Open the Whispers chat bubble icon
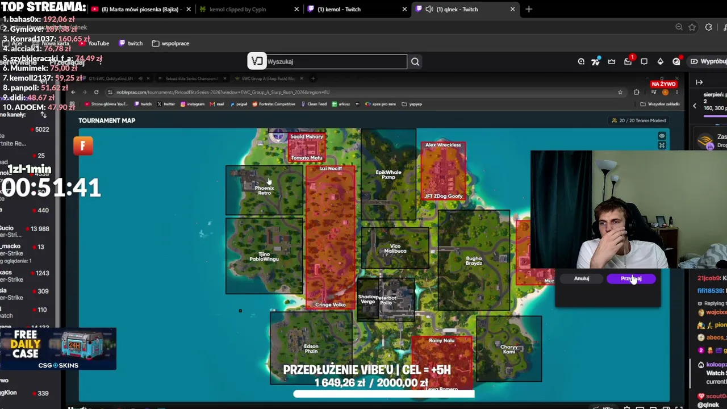 coord(644,61)
